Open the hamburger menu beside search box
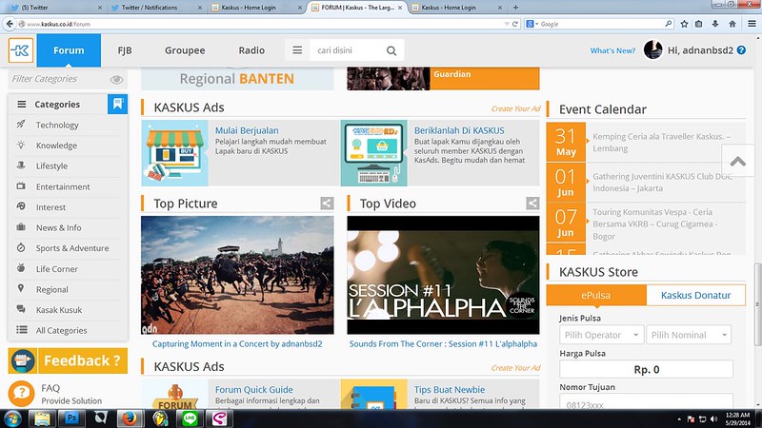 click(x=297, y=50)
